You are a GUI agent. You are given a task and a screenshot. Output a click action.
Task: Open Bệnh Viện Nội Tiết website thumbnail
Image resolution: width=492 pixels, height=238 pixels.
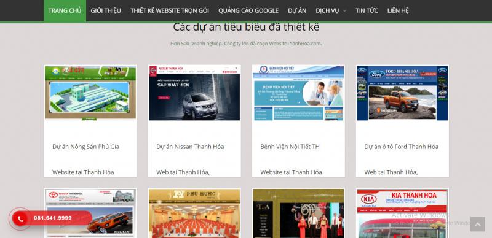pyautogui.click(x=298, y=93)
